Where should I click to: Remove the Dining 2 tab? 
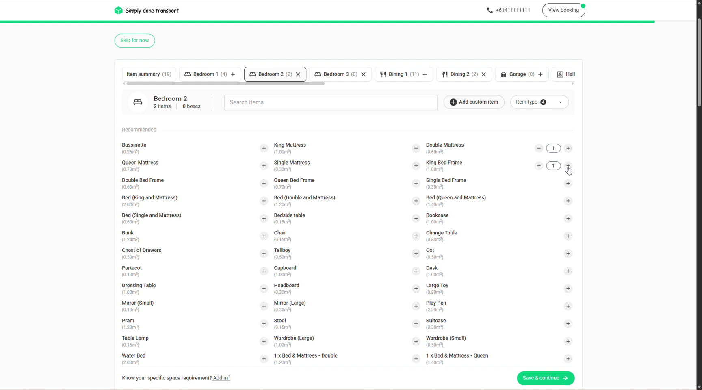tap(484, 74)
